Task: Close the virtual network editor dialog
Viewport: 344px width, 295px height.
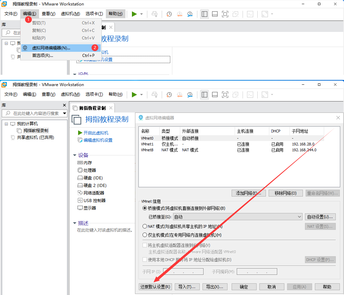Action: click(x=338, y=118)
